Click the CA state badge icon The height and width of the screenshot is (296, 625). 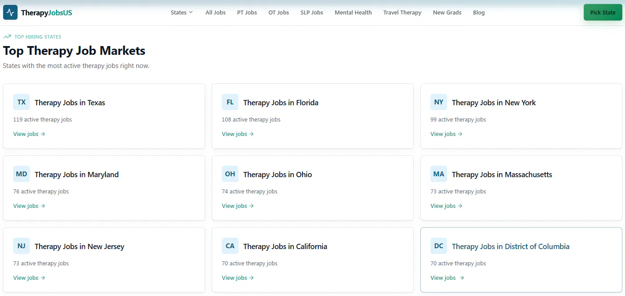(230, 246)
